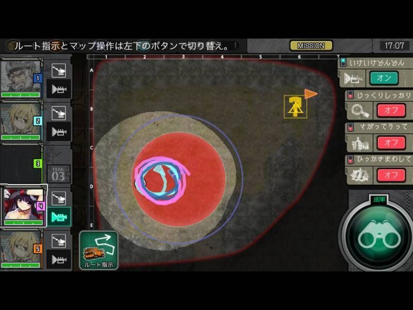
Task: Select team 1 commander portrait
Action: point(21,76)
